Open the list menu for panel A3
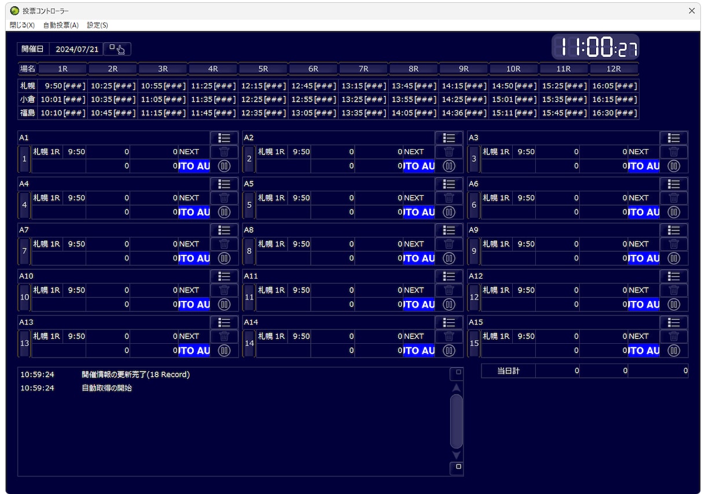706x494 pixels. (x=674, y=138)
